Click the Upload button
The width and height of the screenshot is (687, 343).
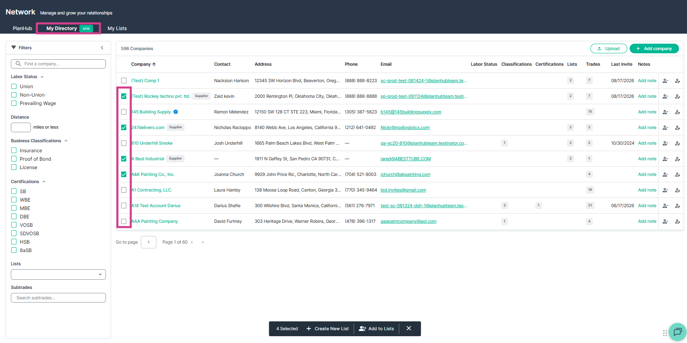click(x=608, y=48)
